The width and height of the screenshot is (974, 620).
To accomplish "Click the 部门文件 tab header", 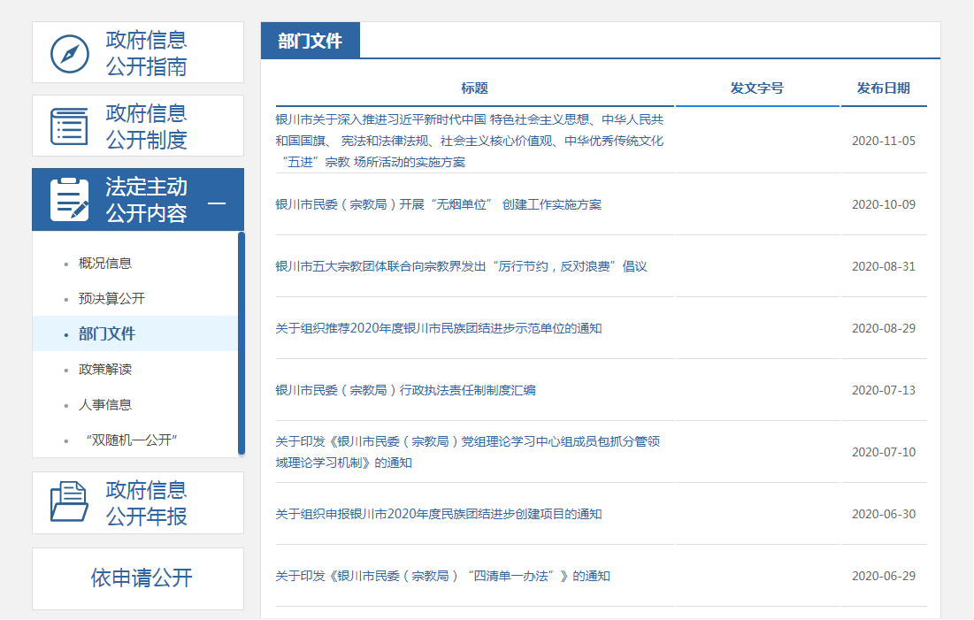I will click(x=310, y=41).
